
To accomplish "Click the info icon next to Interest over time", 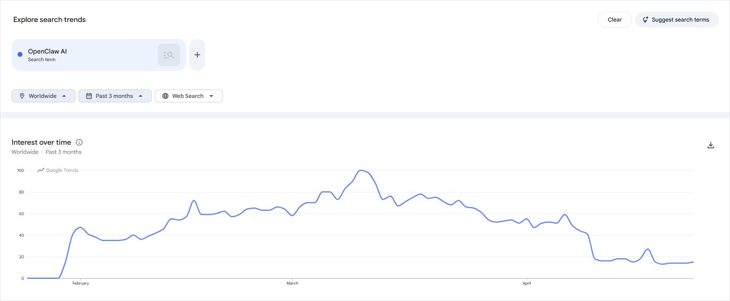I will [79, 142].
